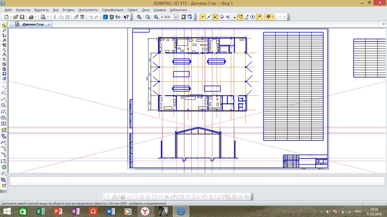Click the РУС language indicator in tray
The image size is (387, 217).
[x=358, y=212]
